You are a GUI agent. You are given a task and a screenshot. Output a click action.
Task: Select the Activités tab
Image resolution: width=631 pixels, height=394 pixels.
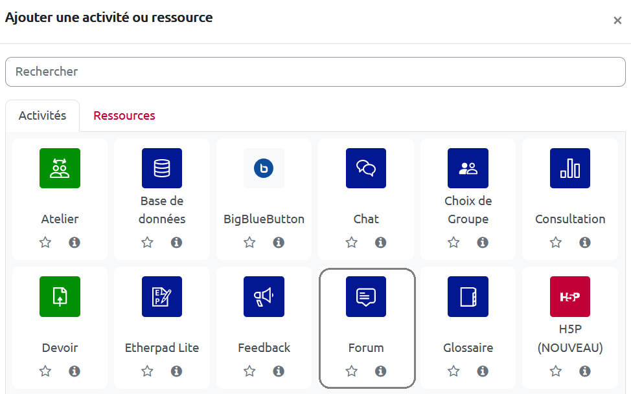tap(42, 116)
